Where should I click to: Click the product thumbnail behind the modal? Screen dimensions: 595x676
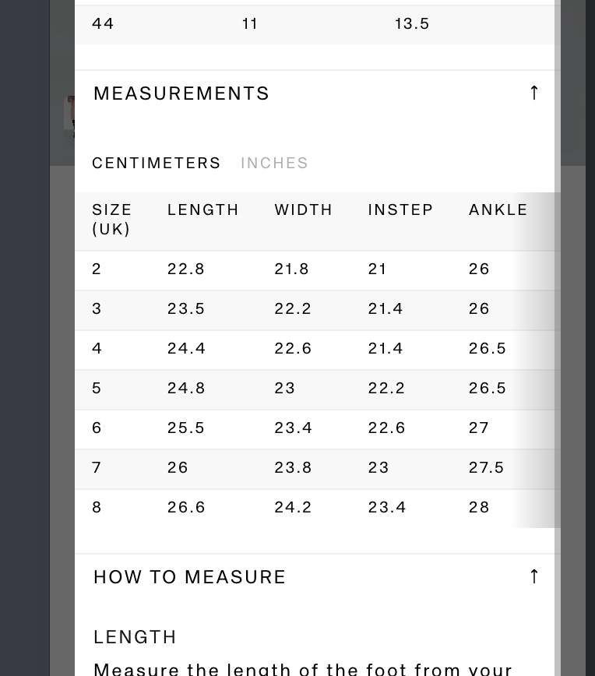[x=69, y=115]
